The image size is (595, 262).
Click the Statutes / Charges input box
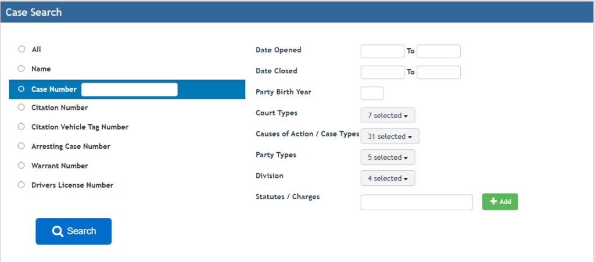point(417,202)
